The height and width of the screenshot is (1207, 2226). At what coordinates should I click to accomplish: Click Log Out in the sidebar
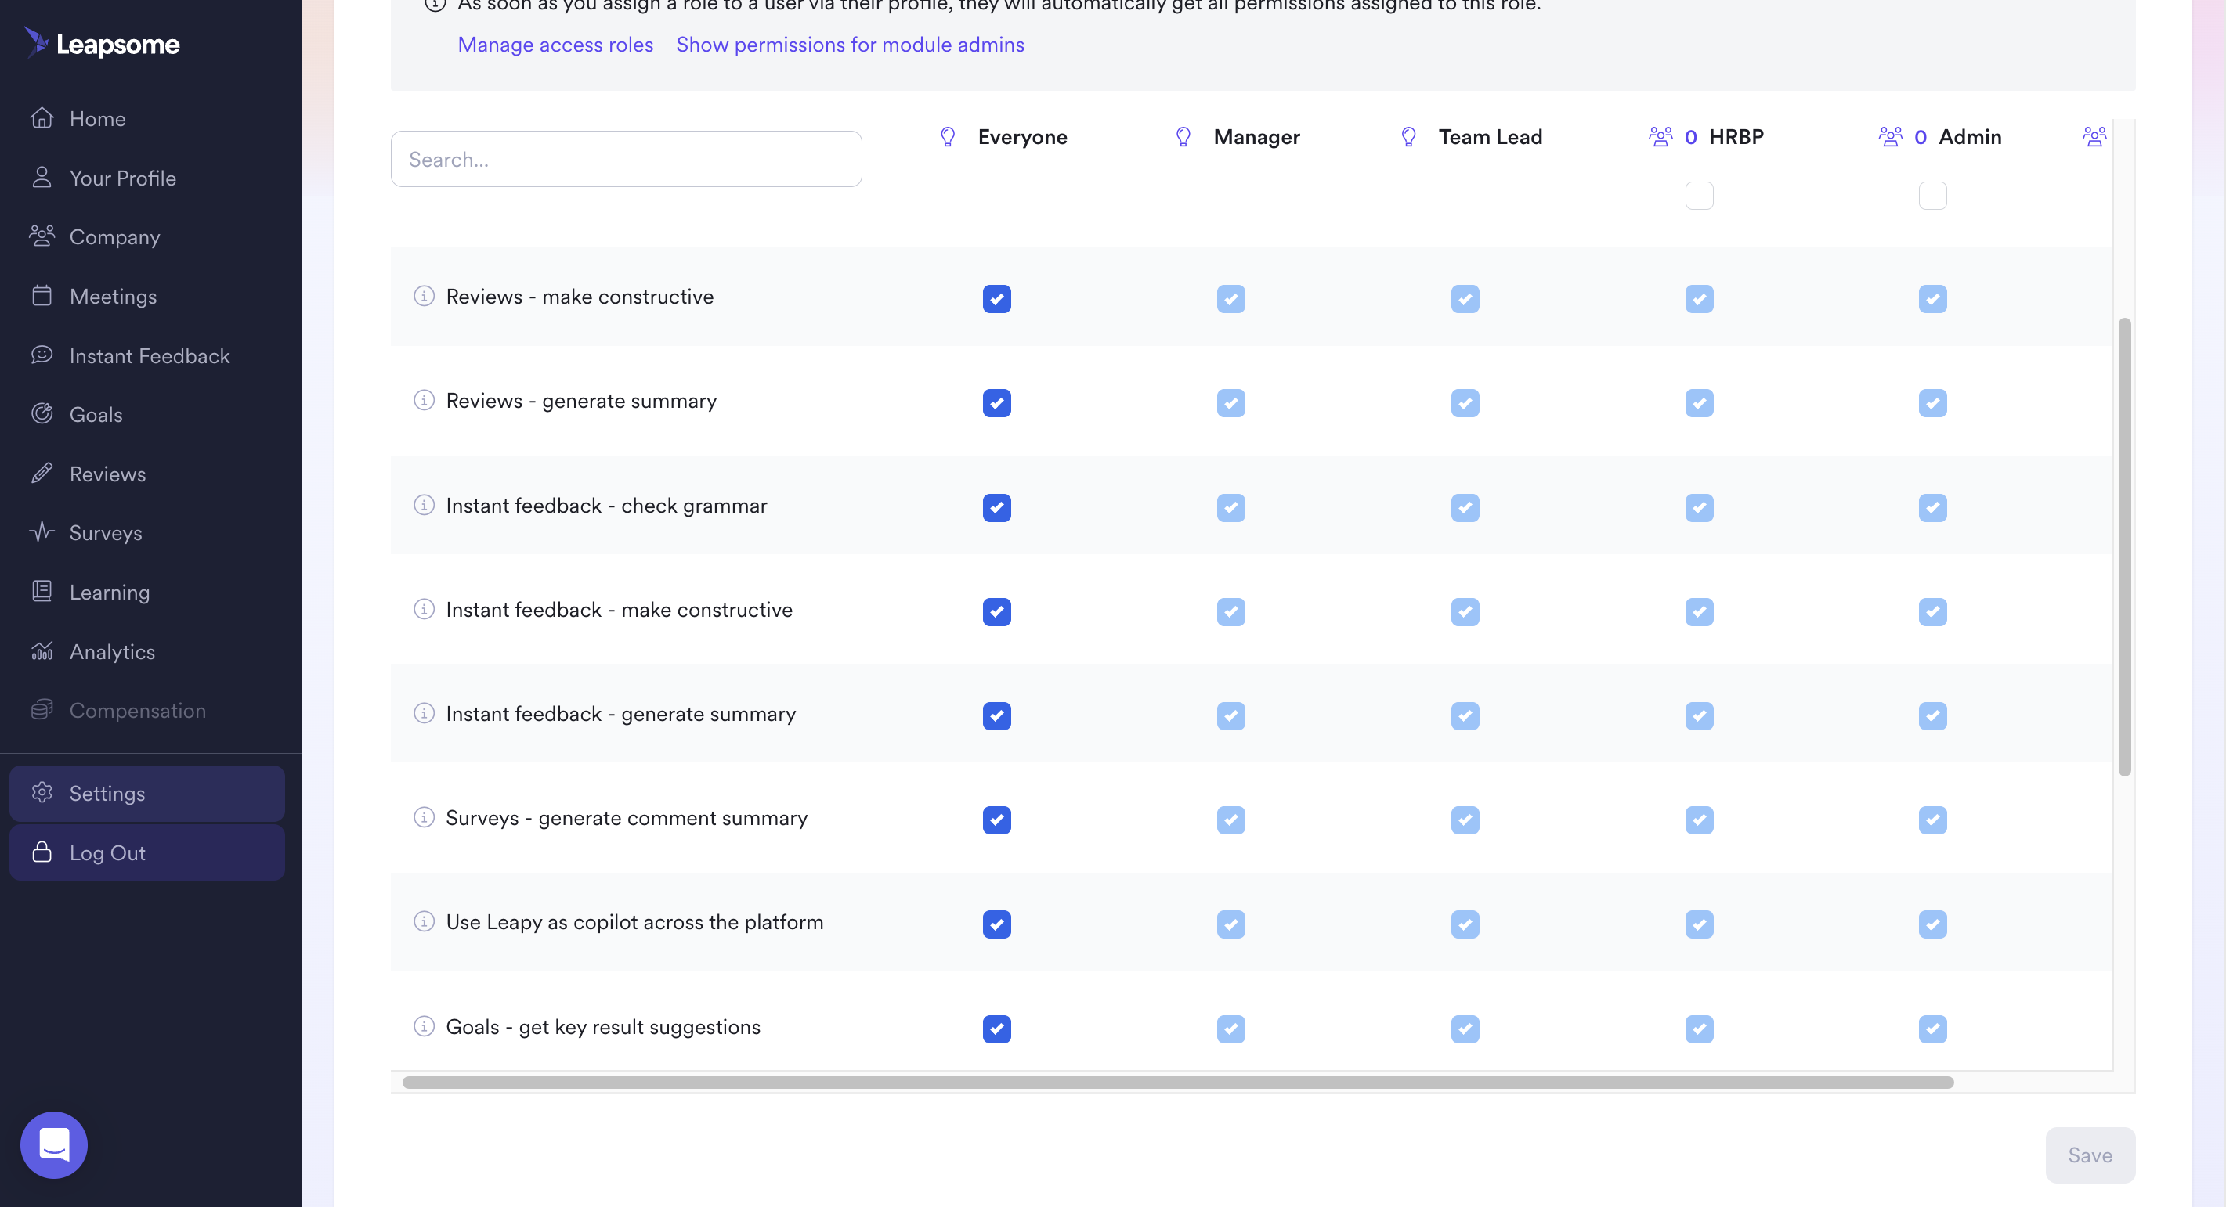click(147, 853)
